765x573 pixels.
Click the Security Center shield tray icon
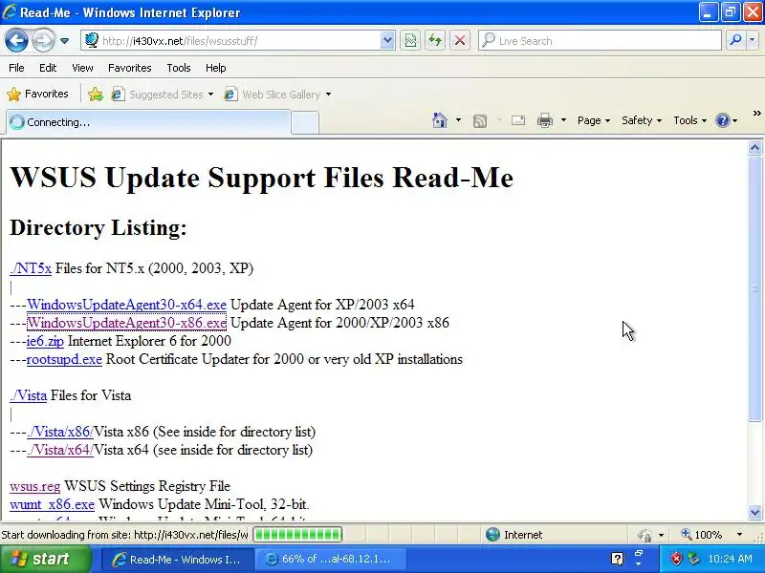[676, 559]
